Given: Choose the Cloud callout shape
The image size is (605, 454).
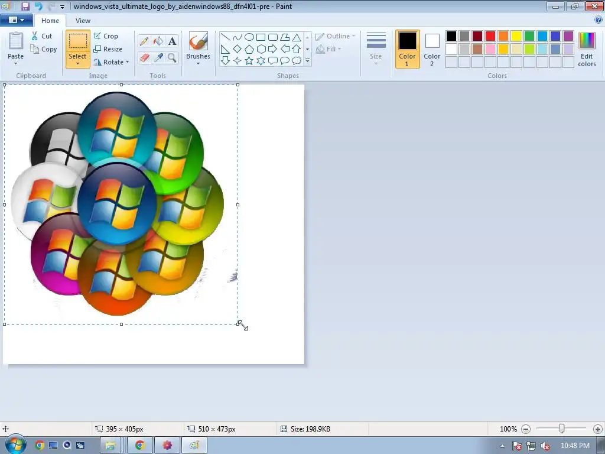Looking at the screenshot, I should 297,61.
